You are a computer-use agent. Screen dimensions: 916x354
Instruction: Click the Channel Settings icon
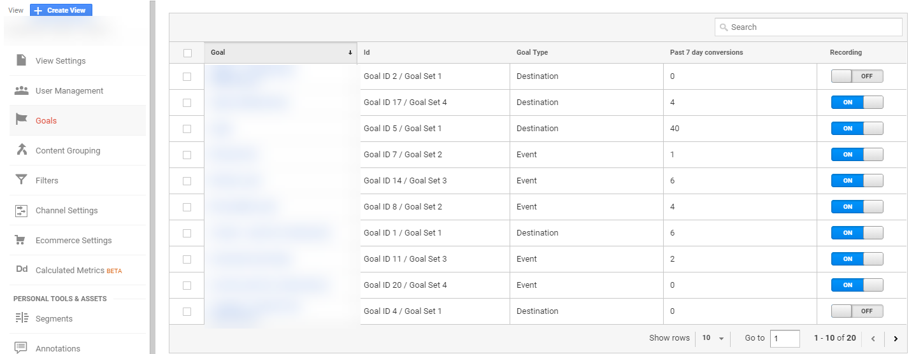(x=22, y=210)
